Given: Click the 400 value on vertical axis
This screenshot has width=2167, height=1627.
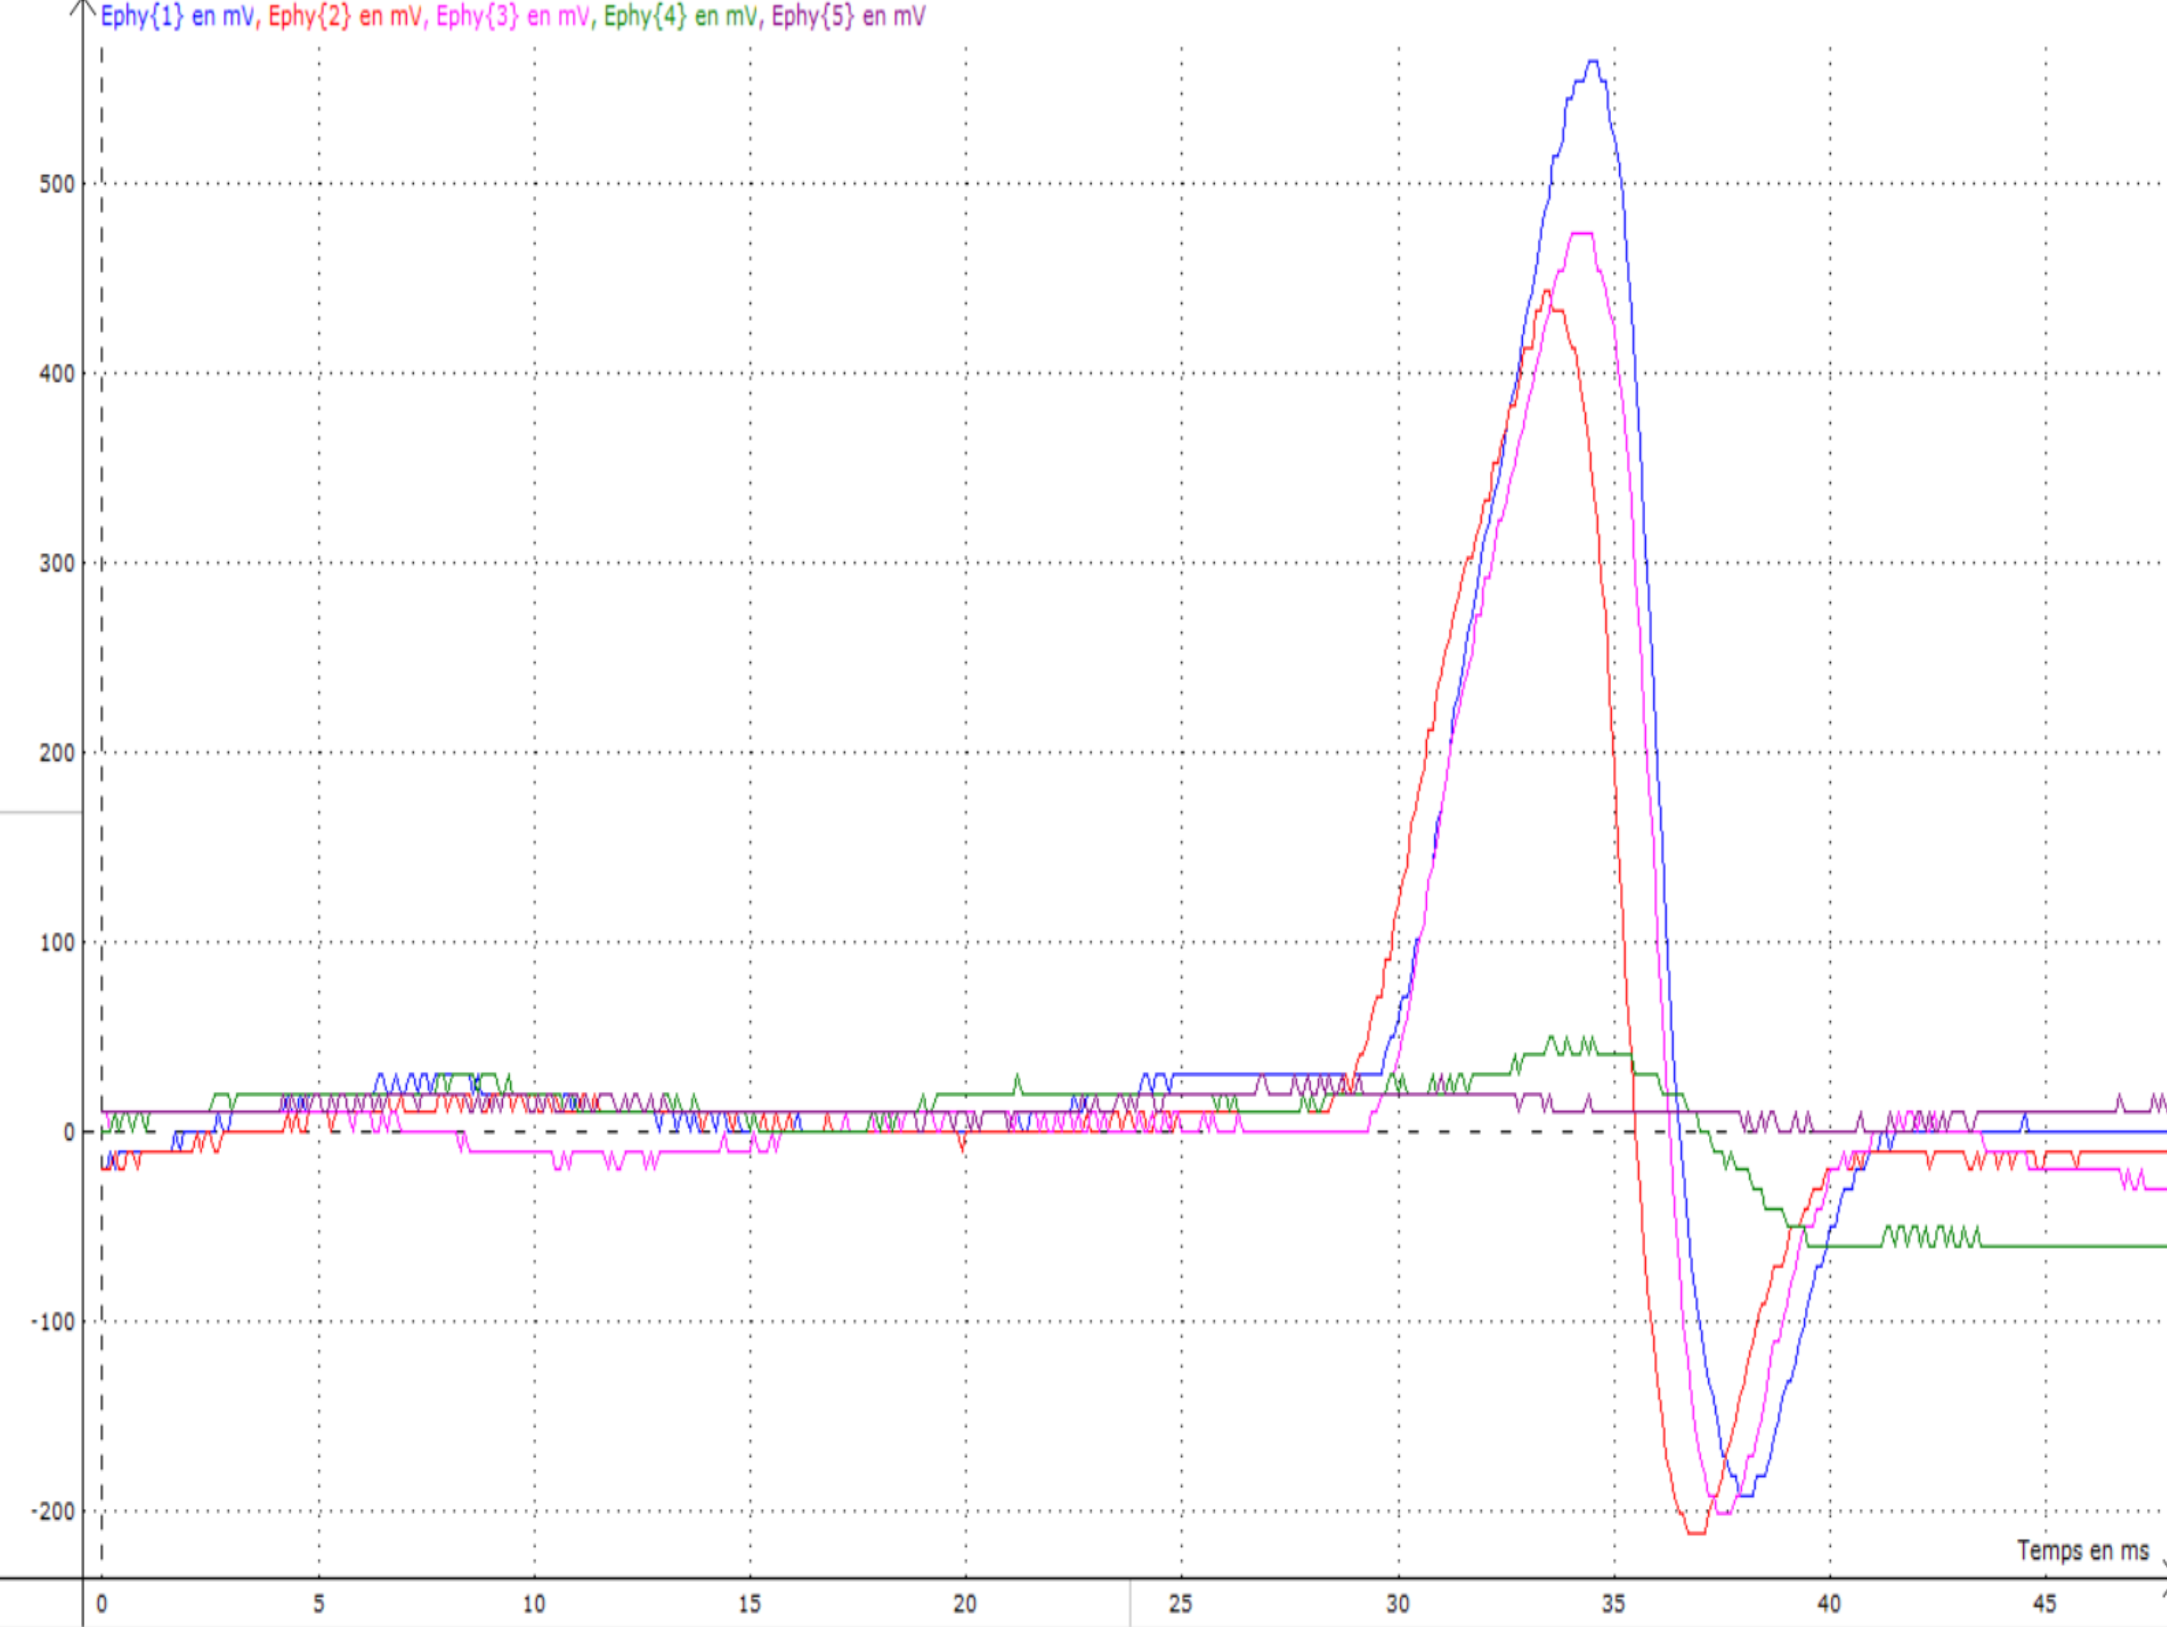Looking at the screenshot, I should tap(57, 374).
